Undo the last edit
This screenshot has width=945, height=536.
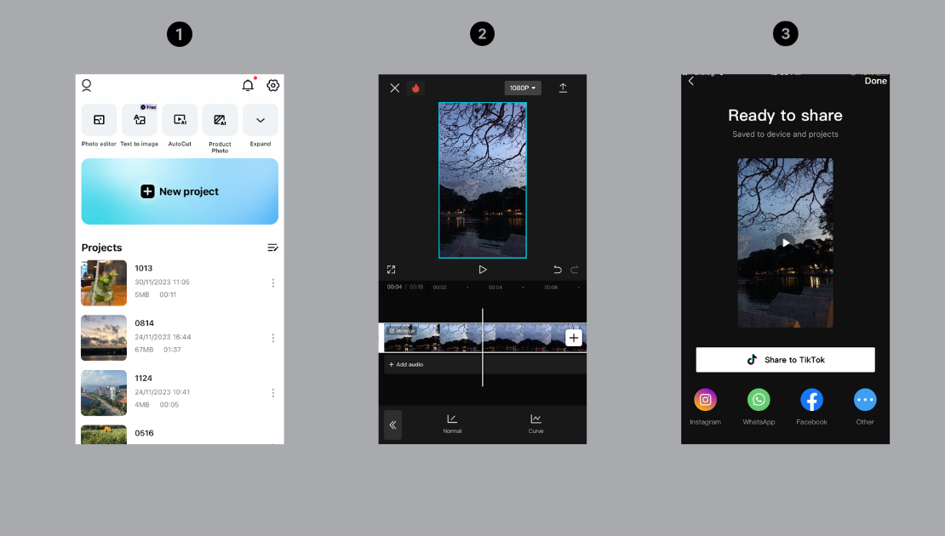(558, 270)
